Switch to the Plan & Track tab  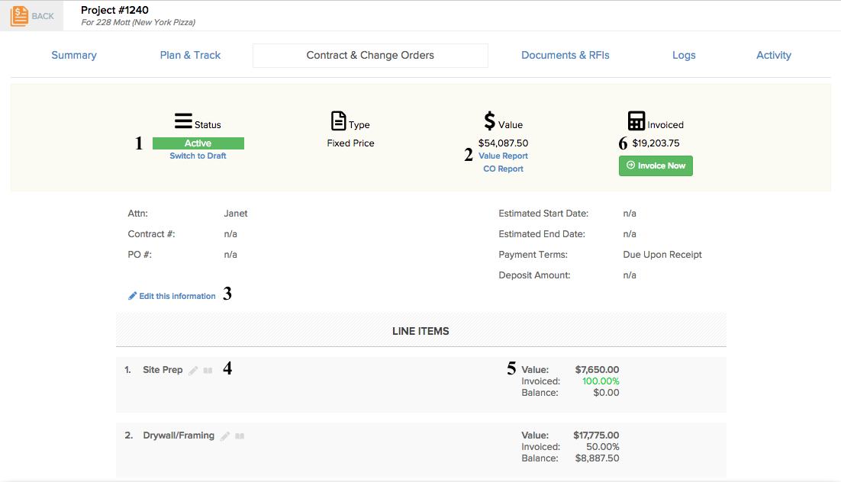pos(190,55)
